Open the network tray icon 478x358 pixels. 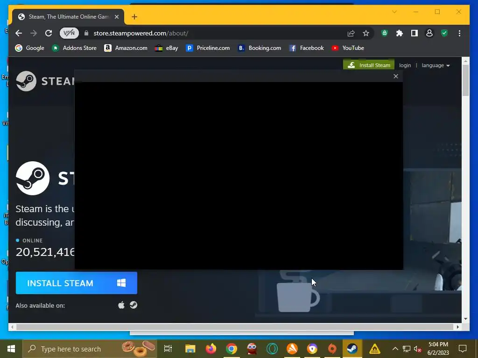[x=407, y=349]
